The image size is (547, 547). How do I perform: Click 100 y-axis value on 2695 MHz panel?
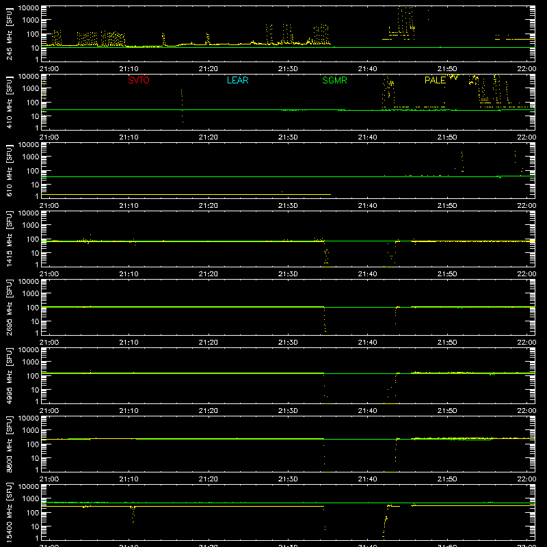click(33, 308)
